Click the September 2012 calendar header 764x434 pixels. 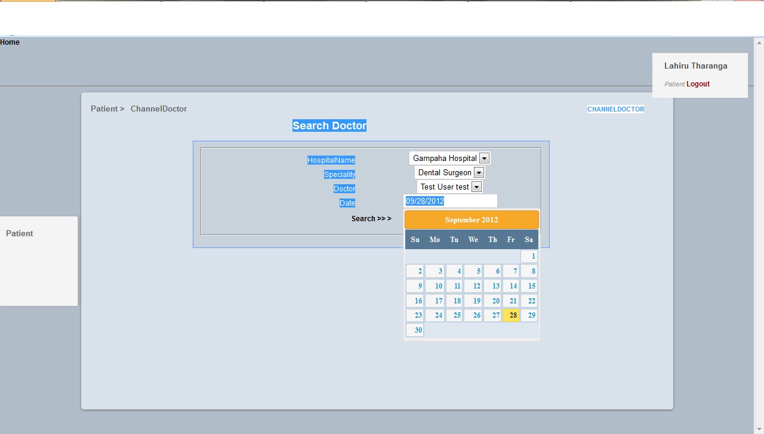pyautogui.click(x=471, y=219)
